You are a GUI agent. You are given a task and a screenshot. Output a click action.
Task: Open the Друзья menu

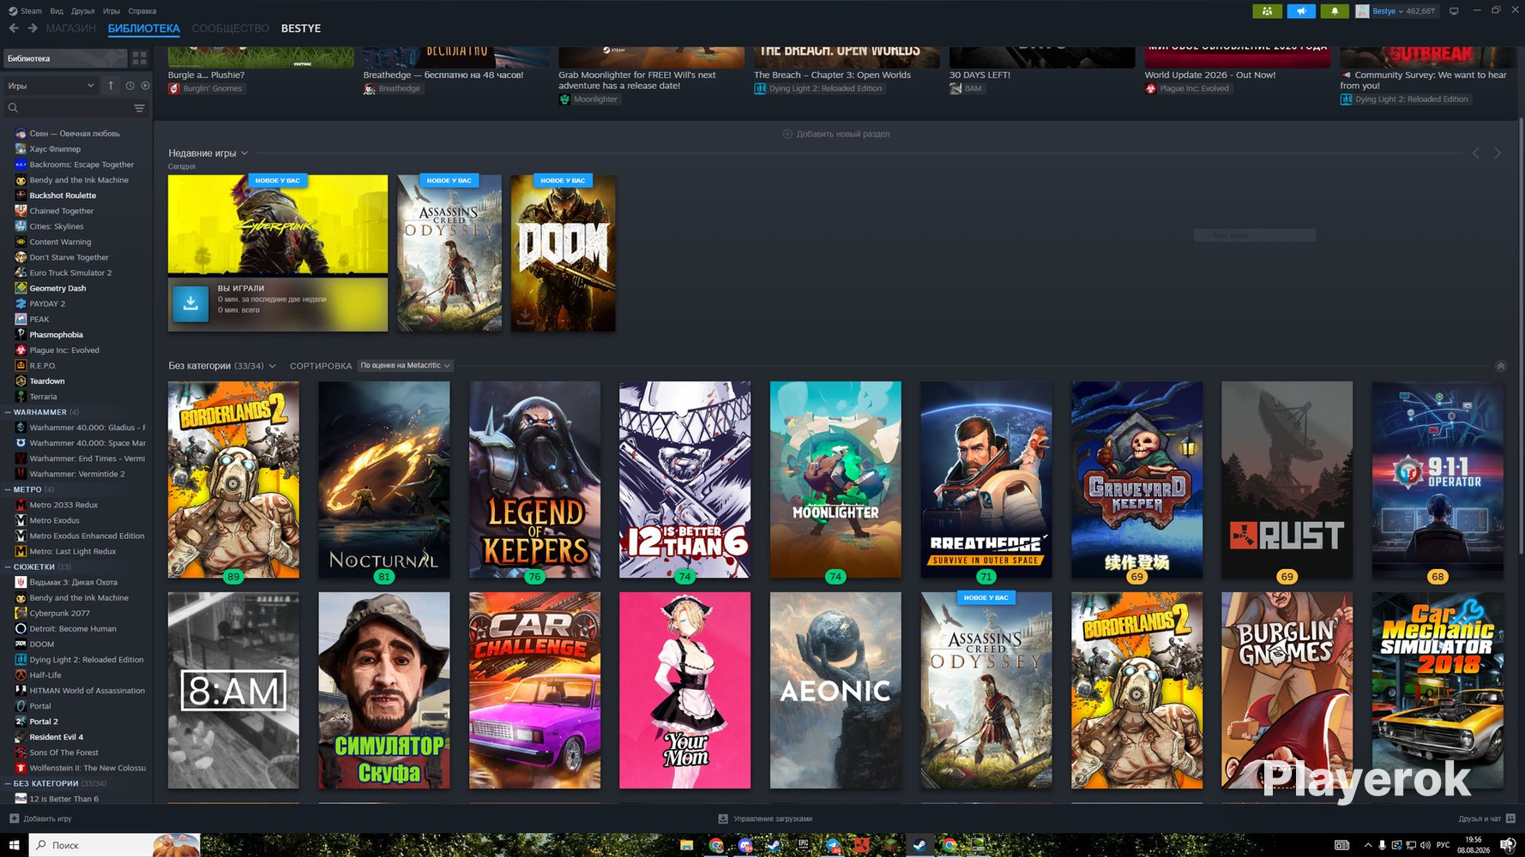pos(83,11)
